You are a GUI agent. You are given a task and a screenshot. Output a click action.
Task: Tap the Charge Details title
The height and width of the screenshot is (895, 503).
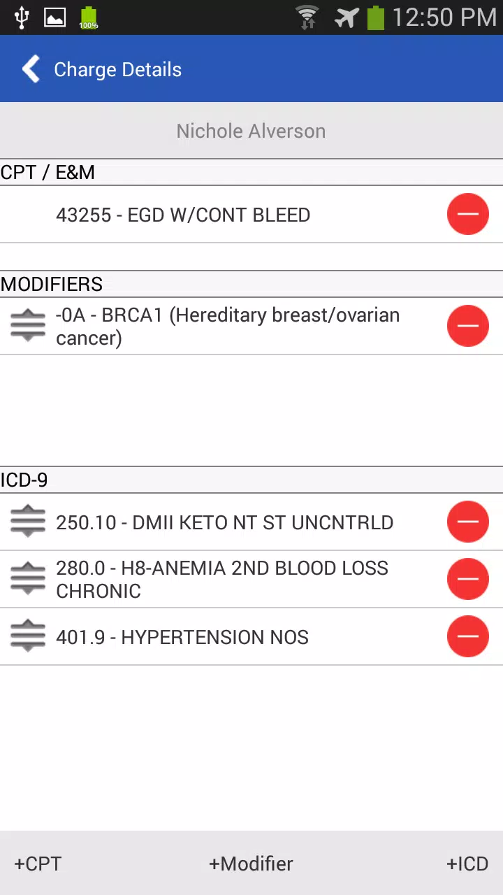click(117, 69)
